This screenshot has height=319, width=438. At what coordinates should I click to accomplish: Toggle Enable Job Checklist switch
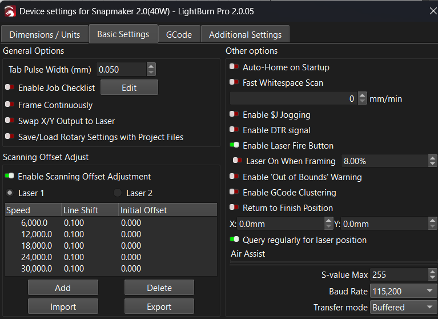click(x=10, y=88)
